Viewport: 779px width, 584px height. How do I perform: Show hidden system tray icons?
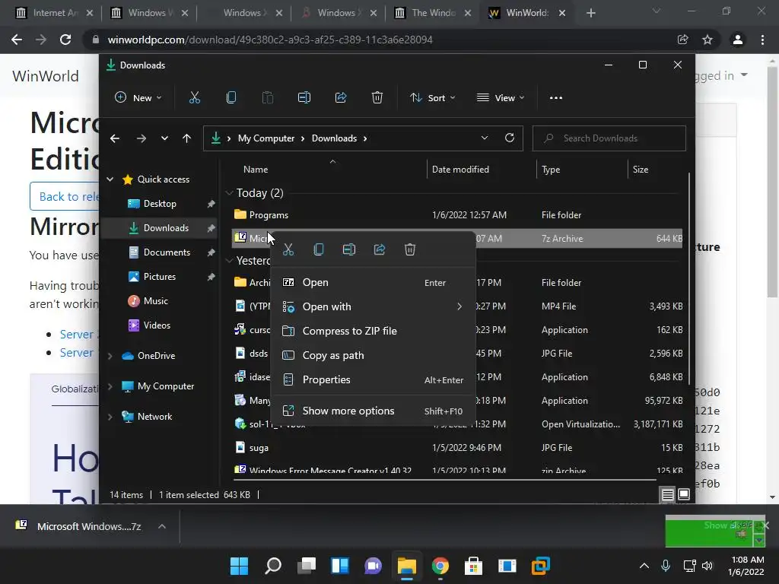coord(644,566)
